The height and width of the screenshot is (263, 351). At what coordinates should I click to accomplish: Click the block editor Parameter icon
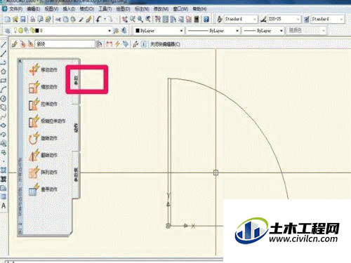point(110,44)
